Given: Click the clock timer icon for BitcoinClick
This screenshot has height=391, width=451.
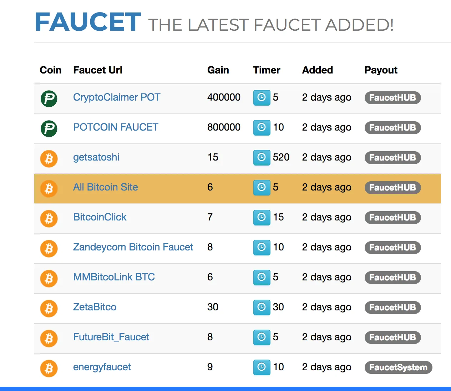Looking at the screenshot, I should pos(262,218).
